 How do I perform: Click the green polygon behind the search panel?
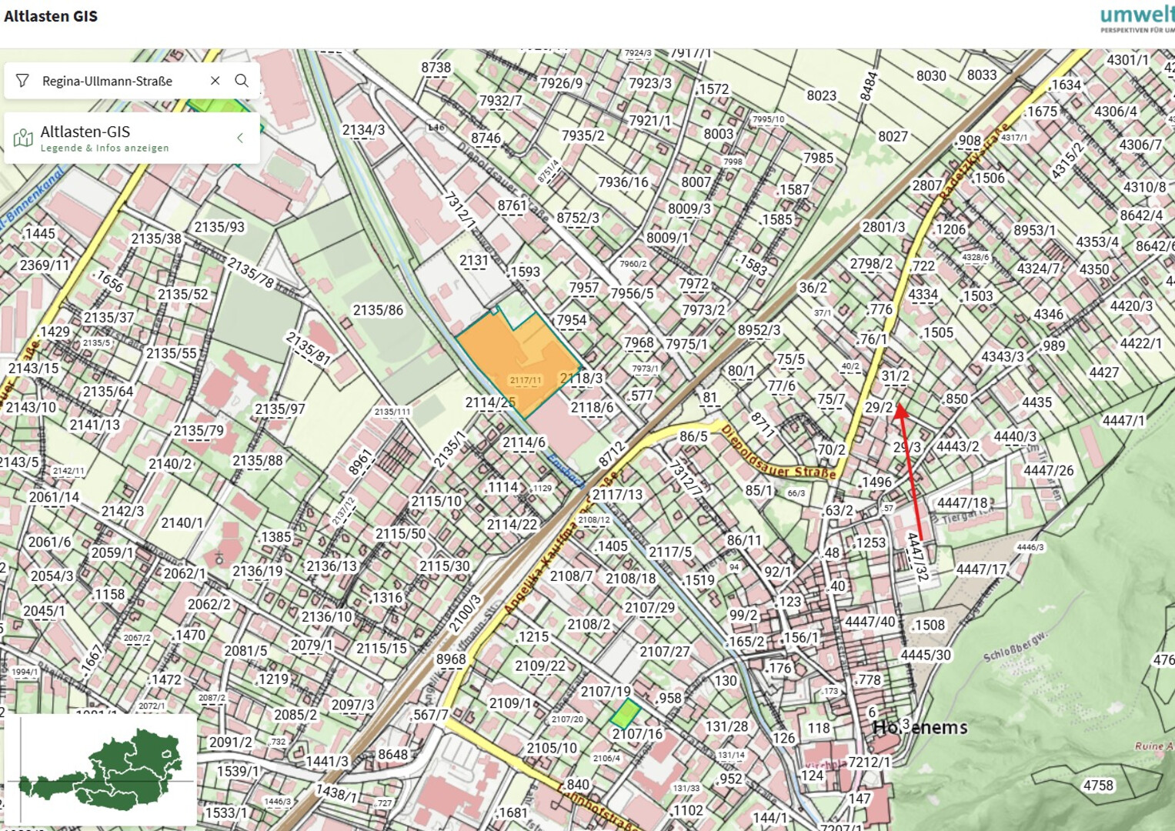click(x=219, y=105)
